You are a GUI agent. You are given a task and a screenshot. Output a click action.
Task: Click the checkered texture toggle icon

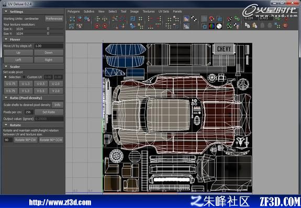[194, 19]
